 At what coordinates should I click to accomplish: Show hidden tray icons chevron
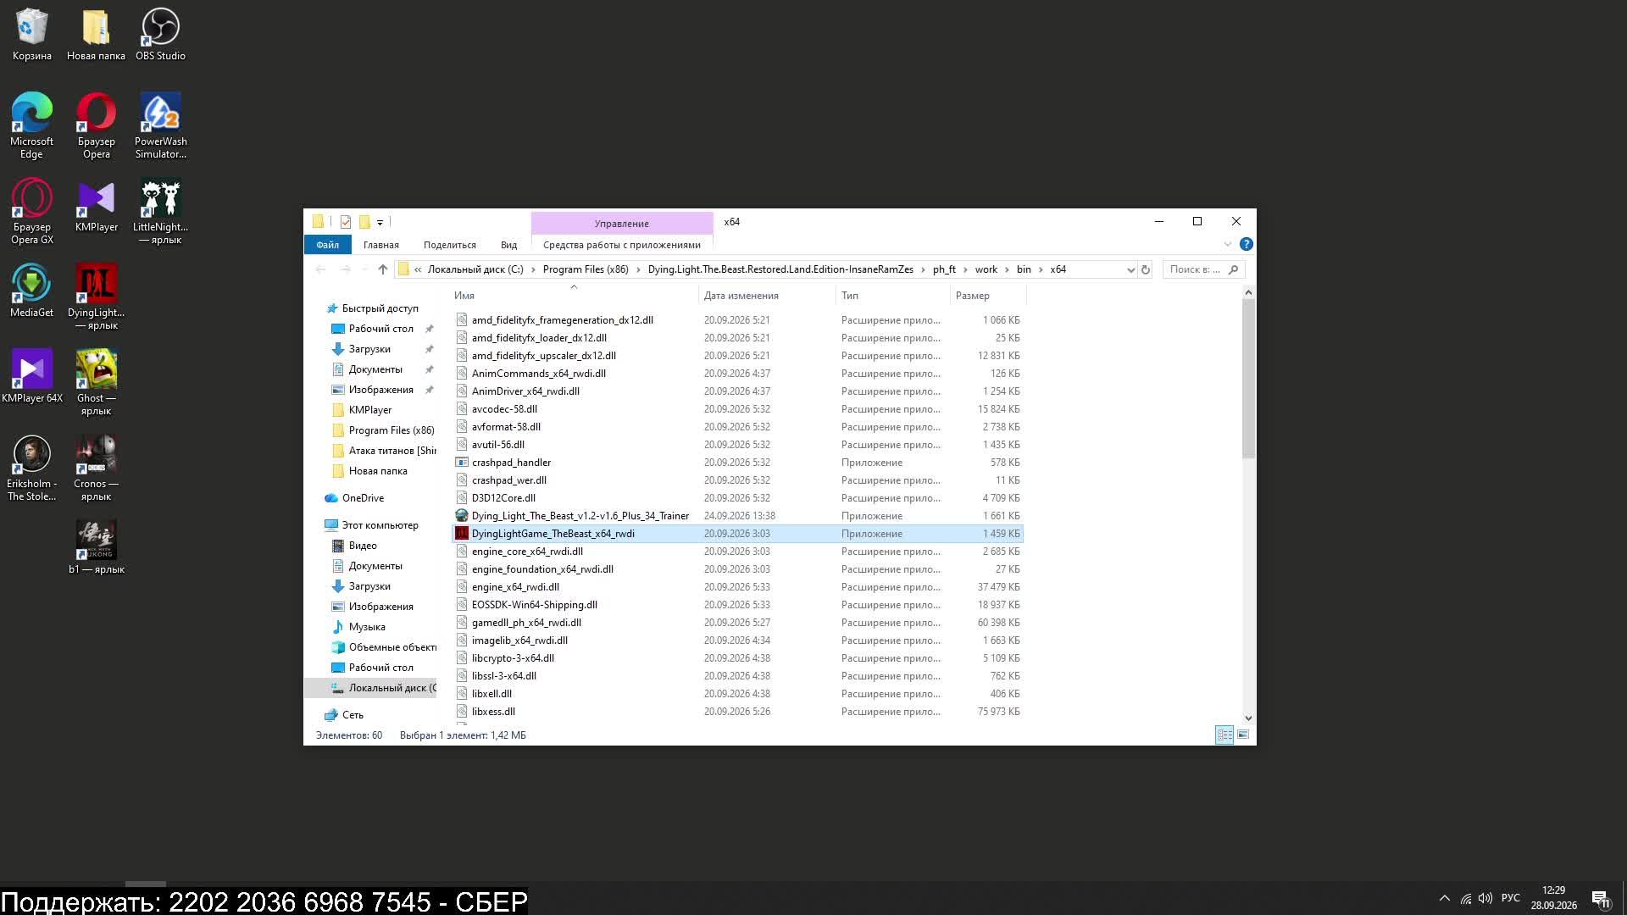(x=1444, y=898)
